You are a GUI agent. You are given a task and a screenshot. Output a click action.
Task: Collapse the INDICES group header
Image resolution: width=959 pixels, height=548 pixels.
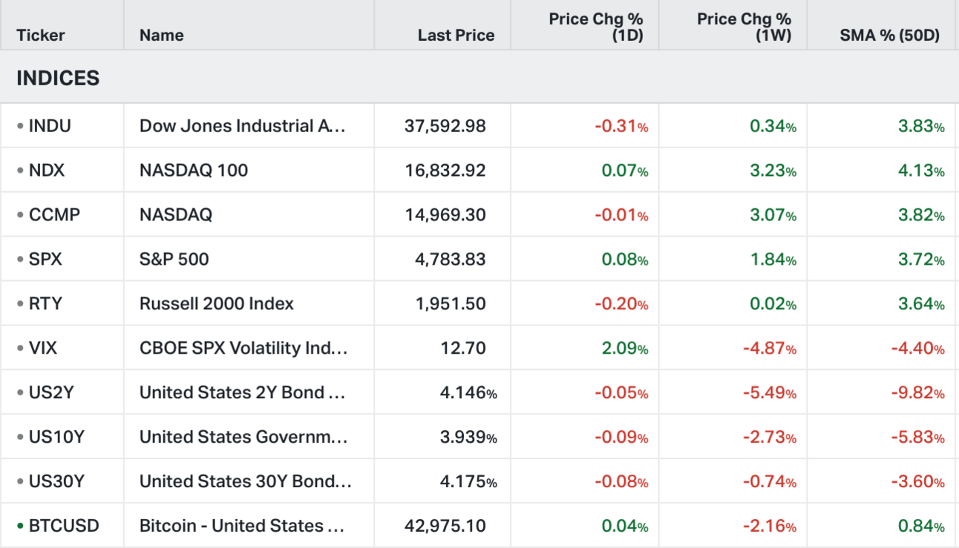coord(58,78)
